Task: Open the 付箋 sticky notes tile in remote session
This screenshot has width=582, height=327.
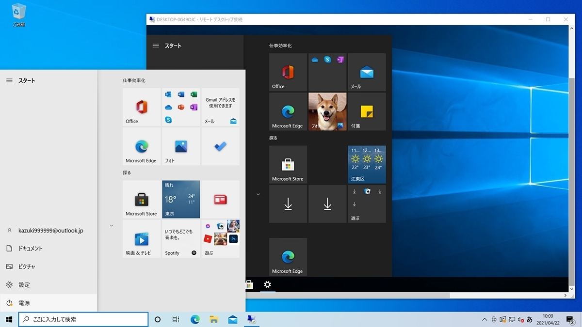Action: pos(367,112)
